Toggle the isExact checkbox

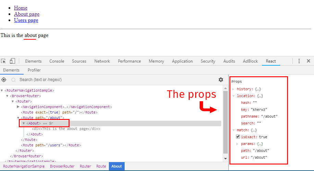click(238, 137)
